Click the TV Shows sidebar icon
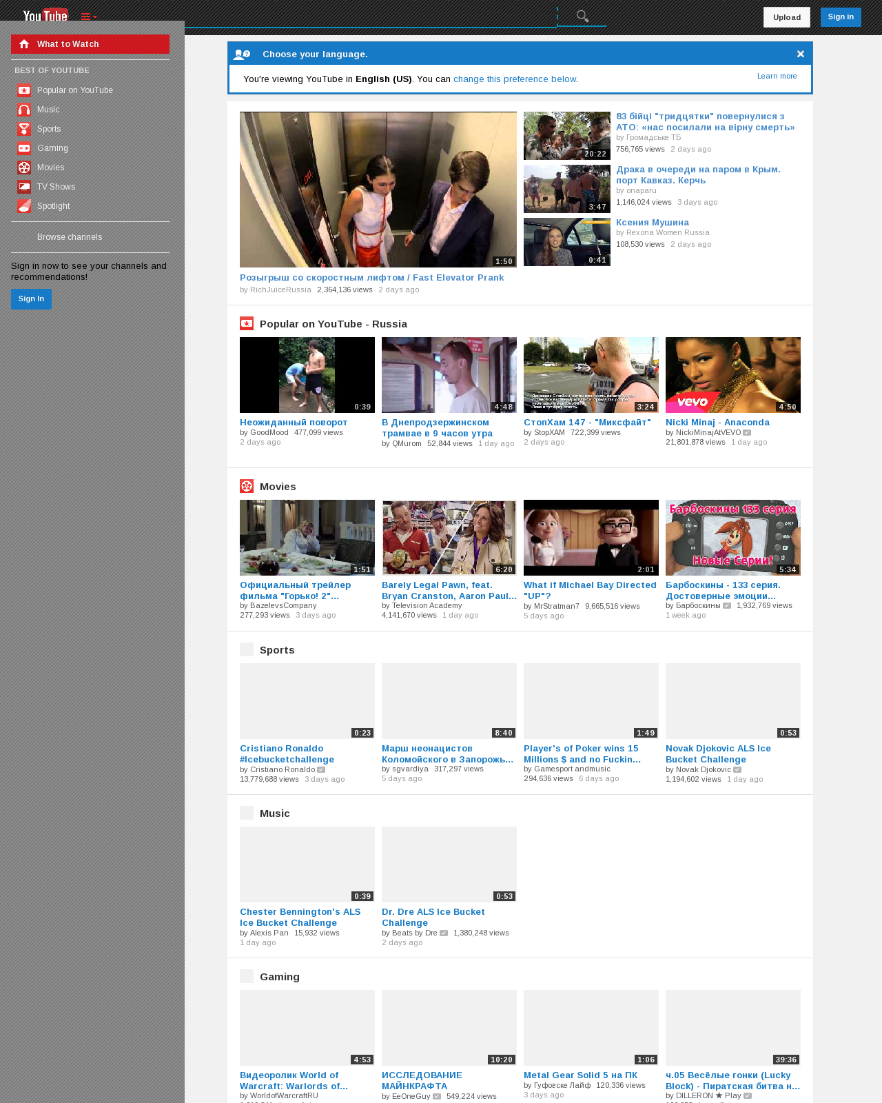The width and height of the screenshot is (882, 1103). (24, 187)
